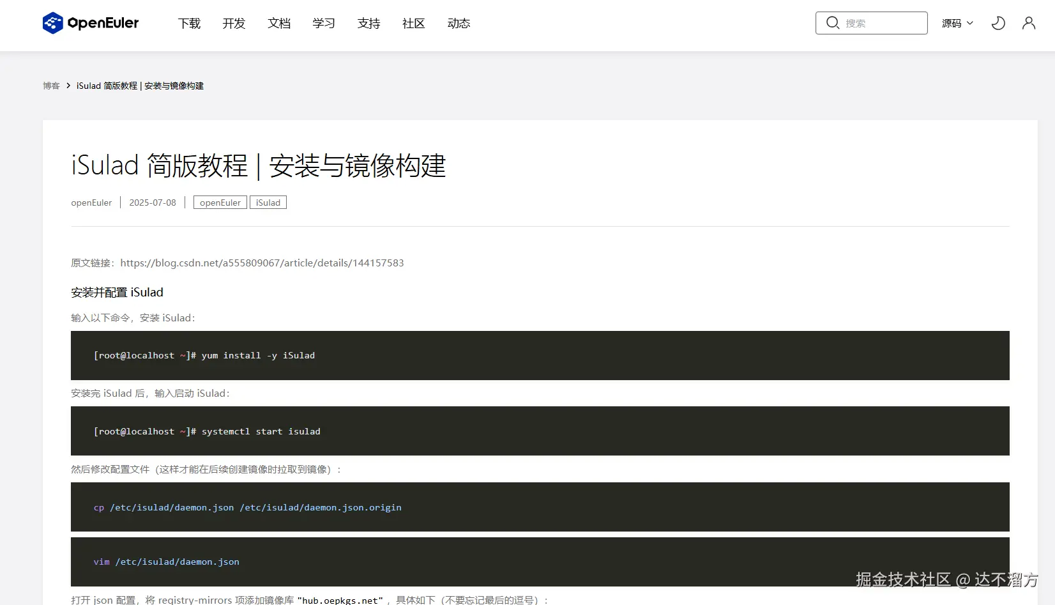The image size is (1055, 605).
Task: Open the 动态 menu
Action: tap(459, 23)
